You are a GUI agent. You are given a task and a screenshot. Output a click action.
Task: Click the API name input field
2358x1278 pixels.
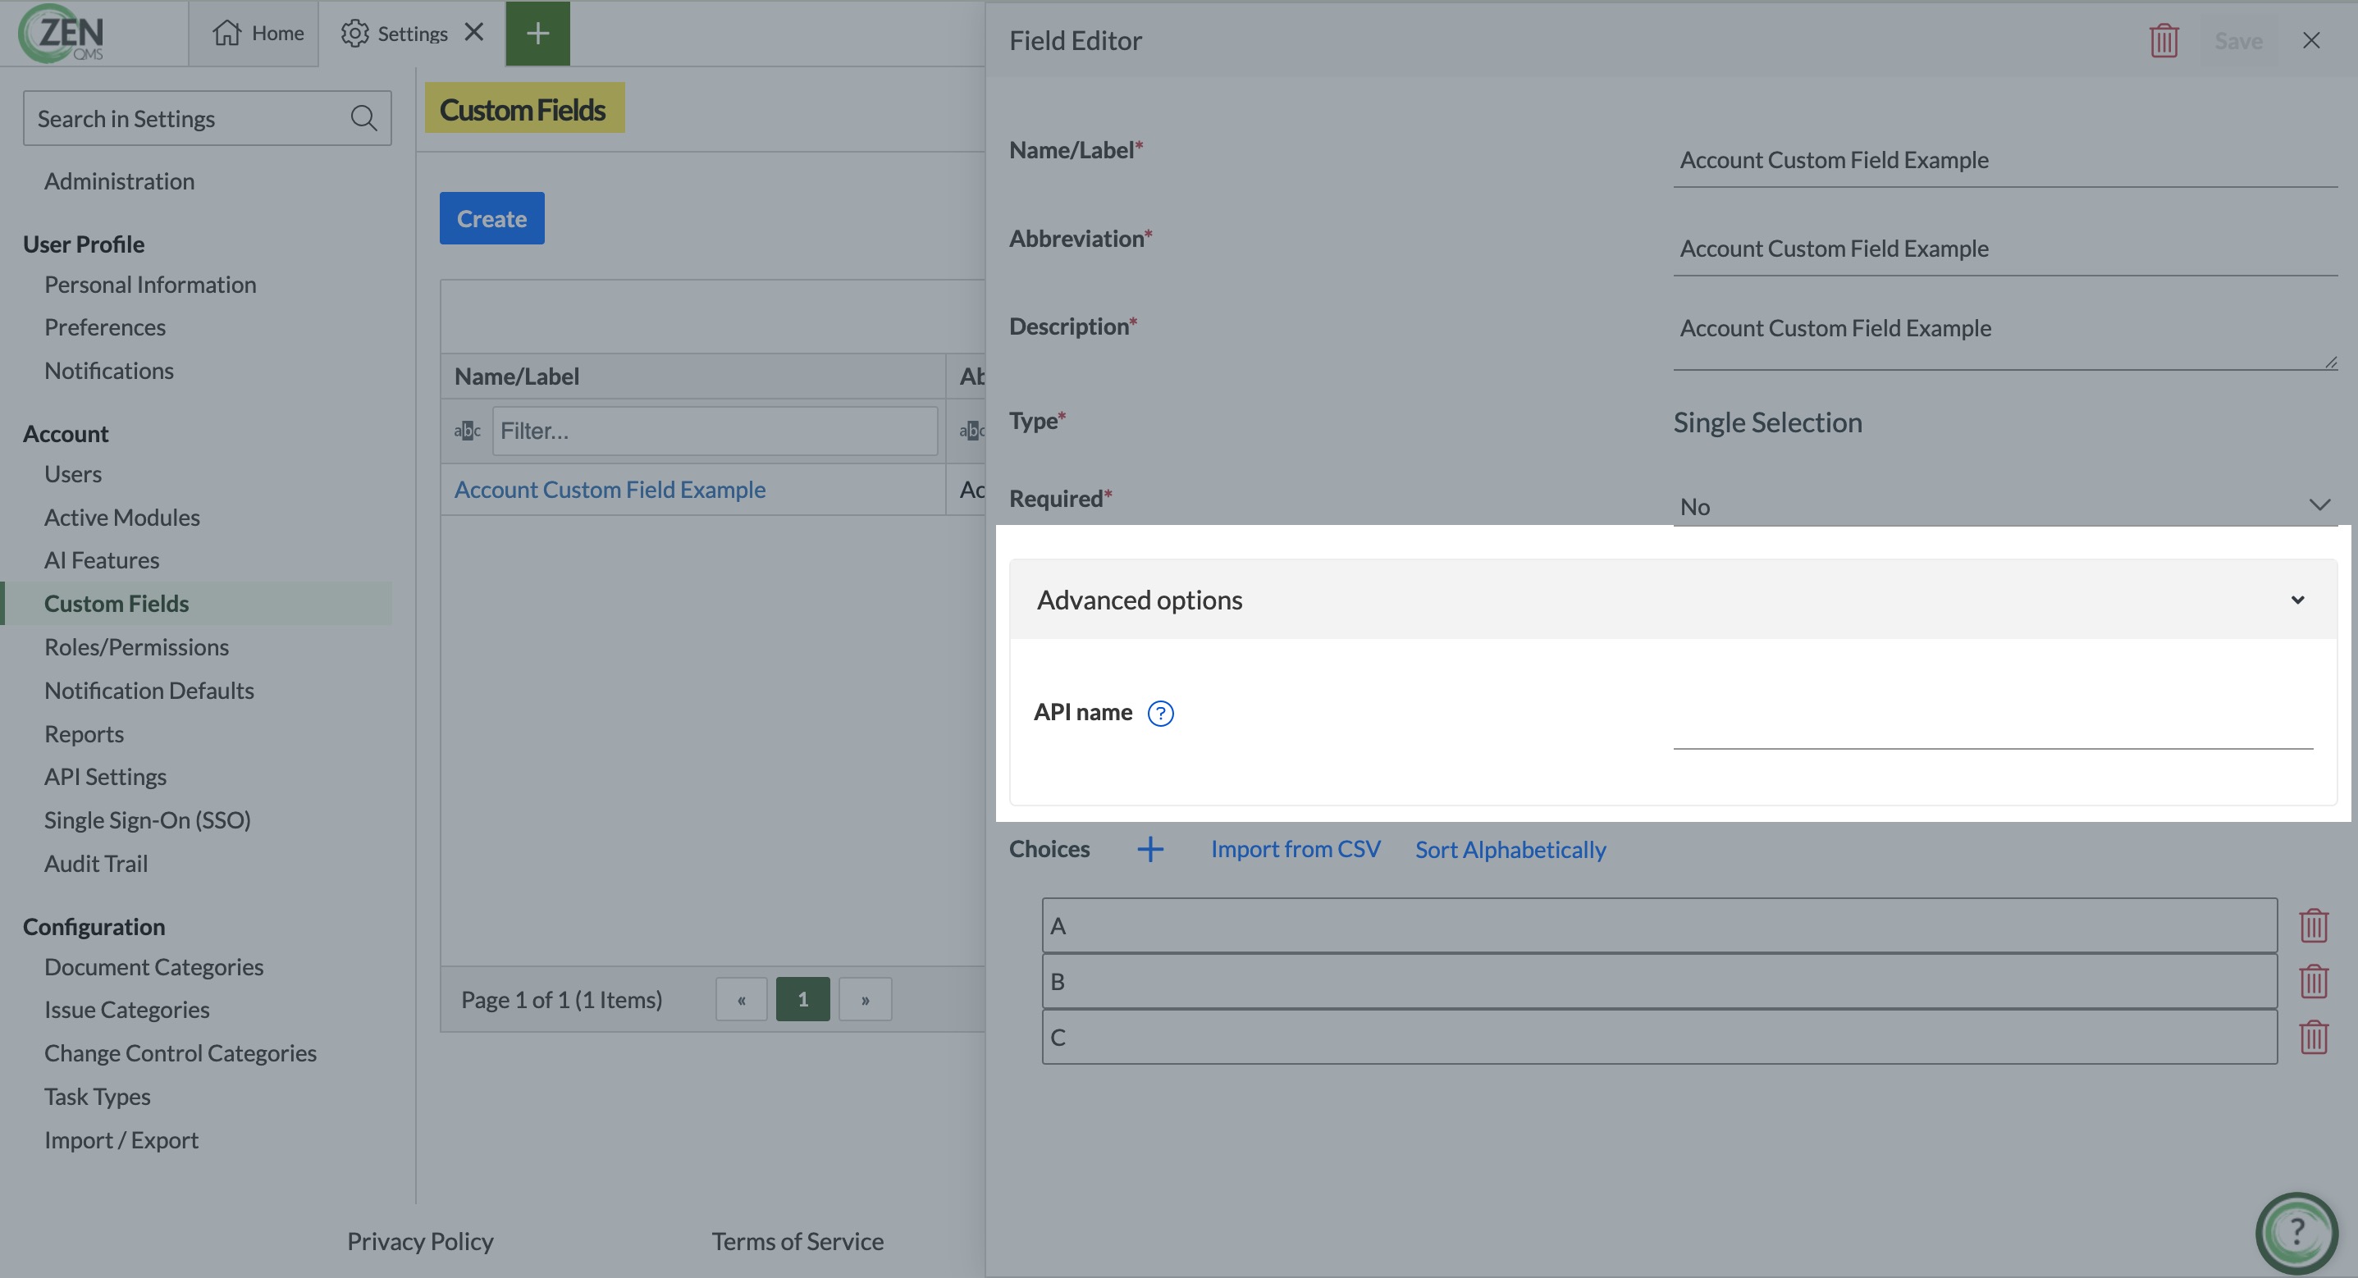[x=1993, y=723]
